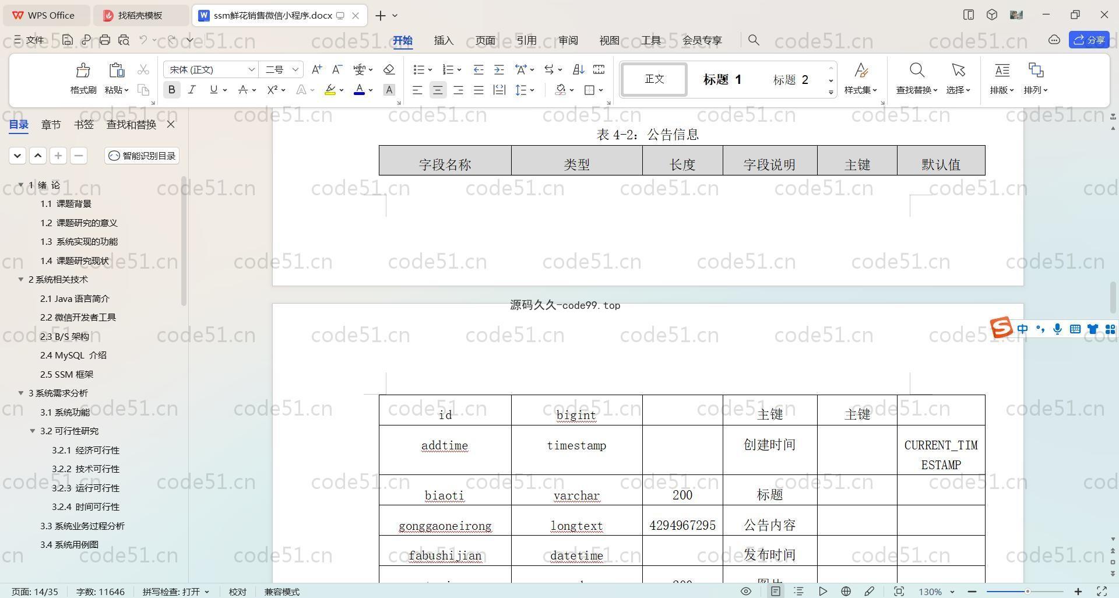Screen dimensions: 1119x598
Task: Click the Select (选择) cursor icon
Action: pos(958,71)
